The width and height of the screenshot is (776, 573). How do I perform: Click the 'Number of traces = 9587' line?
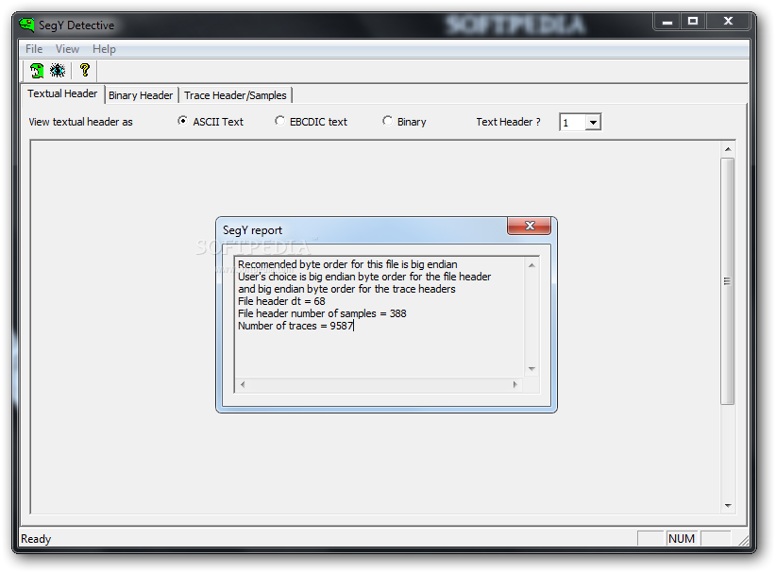point(295,326)
